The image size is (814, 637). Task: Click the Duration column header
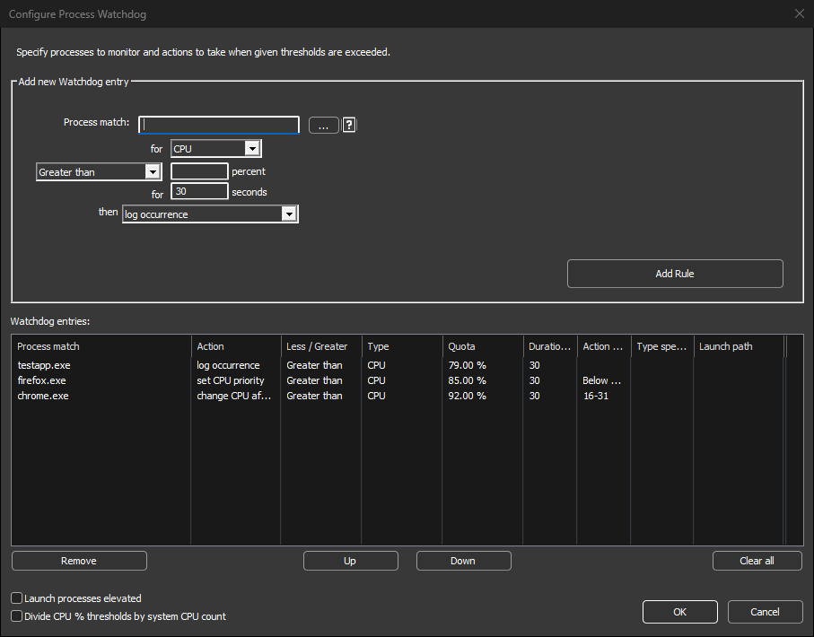click(x=550, y=346)
